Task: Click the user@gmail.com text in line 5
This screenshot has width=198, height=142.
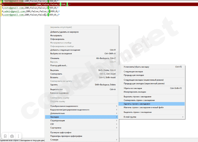Action: tap(14, 15)
